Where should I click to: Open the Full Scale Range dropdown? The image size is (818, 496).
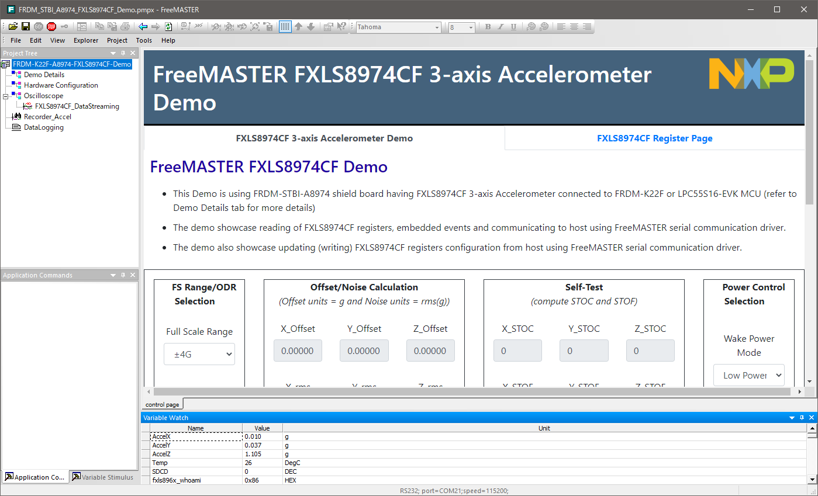tap(199, 353)
